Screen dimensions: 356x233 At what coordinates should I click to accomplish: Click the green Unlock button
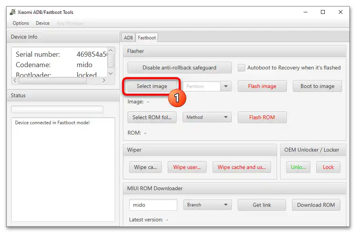(298, 167)
